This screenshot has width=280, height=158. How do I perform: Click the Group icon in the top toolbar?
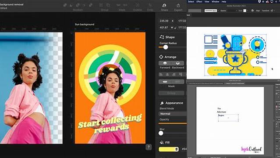tap(101, 5)
